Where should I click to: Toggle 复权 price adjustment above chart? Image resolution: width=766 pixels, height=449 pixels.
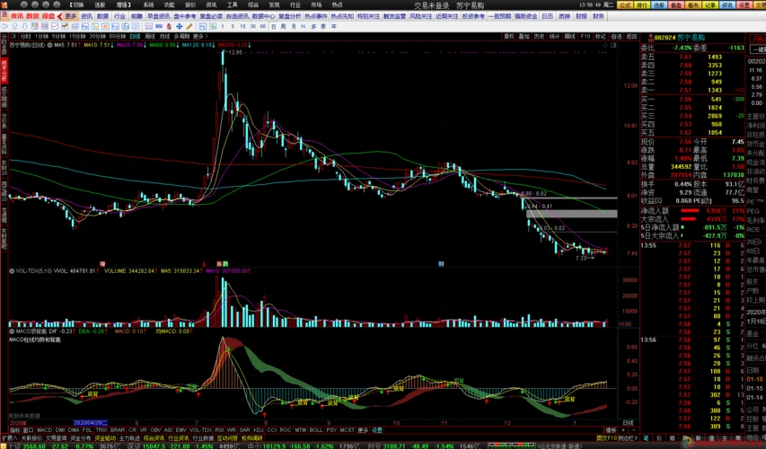509,37
